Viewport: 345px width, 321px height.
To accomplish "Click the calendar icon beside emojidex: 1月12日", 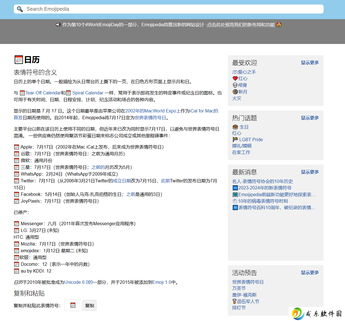I will 17,251.
